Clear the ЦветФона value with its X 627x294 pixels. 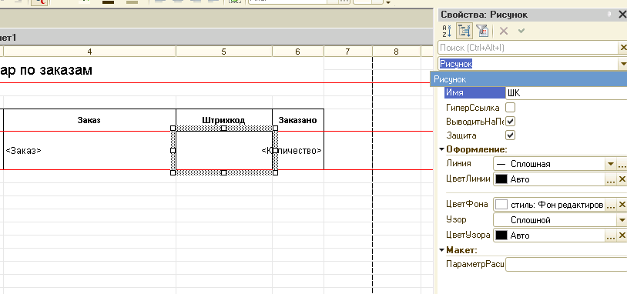[622, 205]
